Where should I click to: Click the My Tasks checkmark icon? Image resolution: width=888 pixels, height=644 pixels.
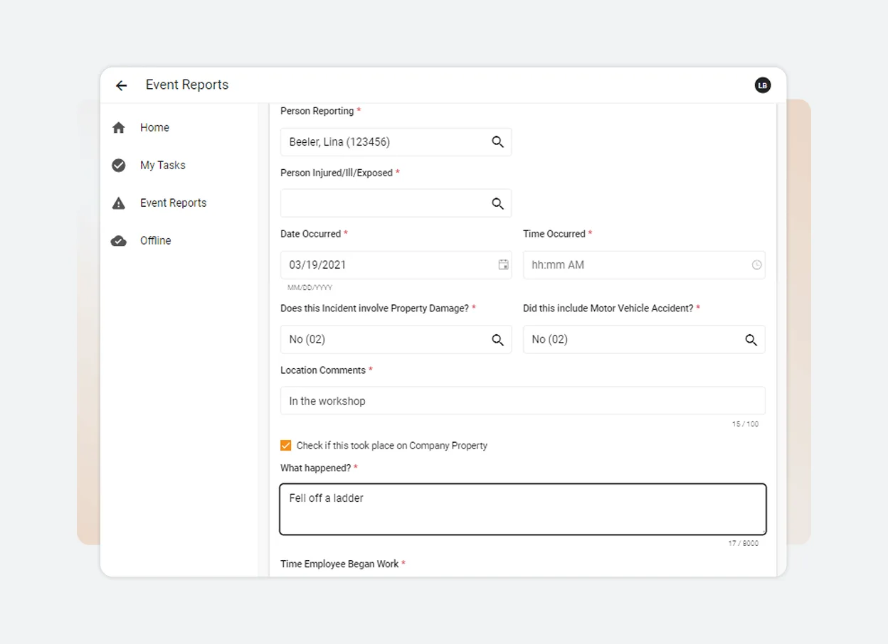[118, 165]
